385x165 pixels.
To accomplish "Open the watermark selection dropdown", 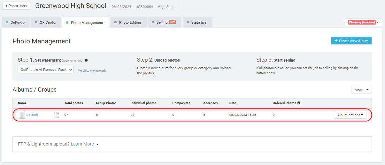I will [x=46, y=70].
